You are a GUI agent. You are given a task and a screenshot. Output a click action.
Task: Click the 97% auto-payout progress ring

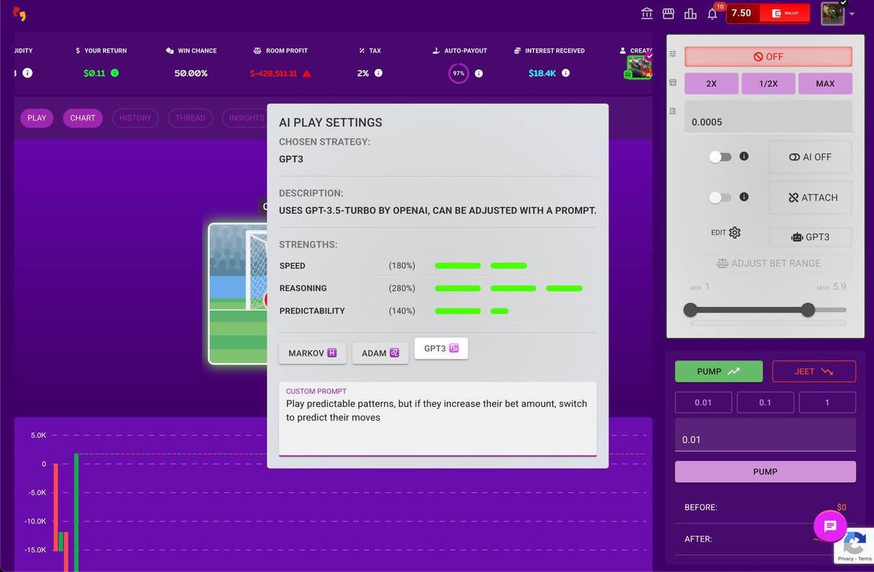[458, 74]
